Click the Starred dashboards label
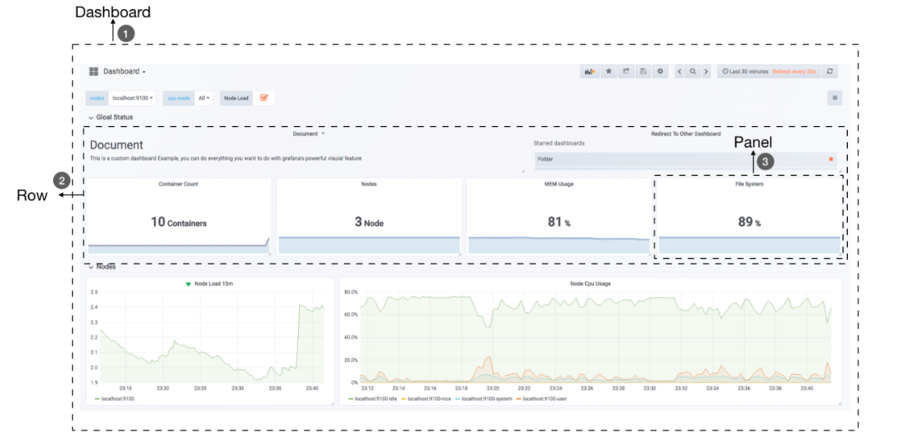Image resolution: width=902 pixels, height=438 pixels. (560, 143)
